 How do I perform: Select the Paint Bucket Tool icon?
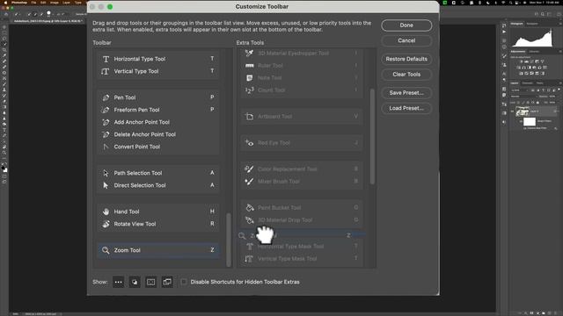click(x=249, y=207)
